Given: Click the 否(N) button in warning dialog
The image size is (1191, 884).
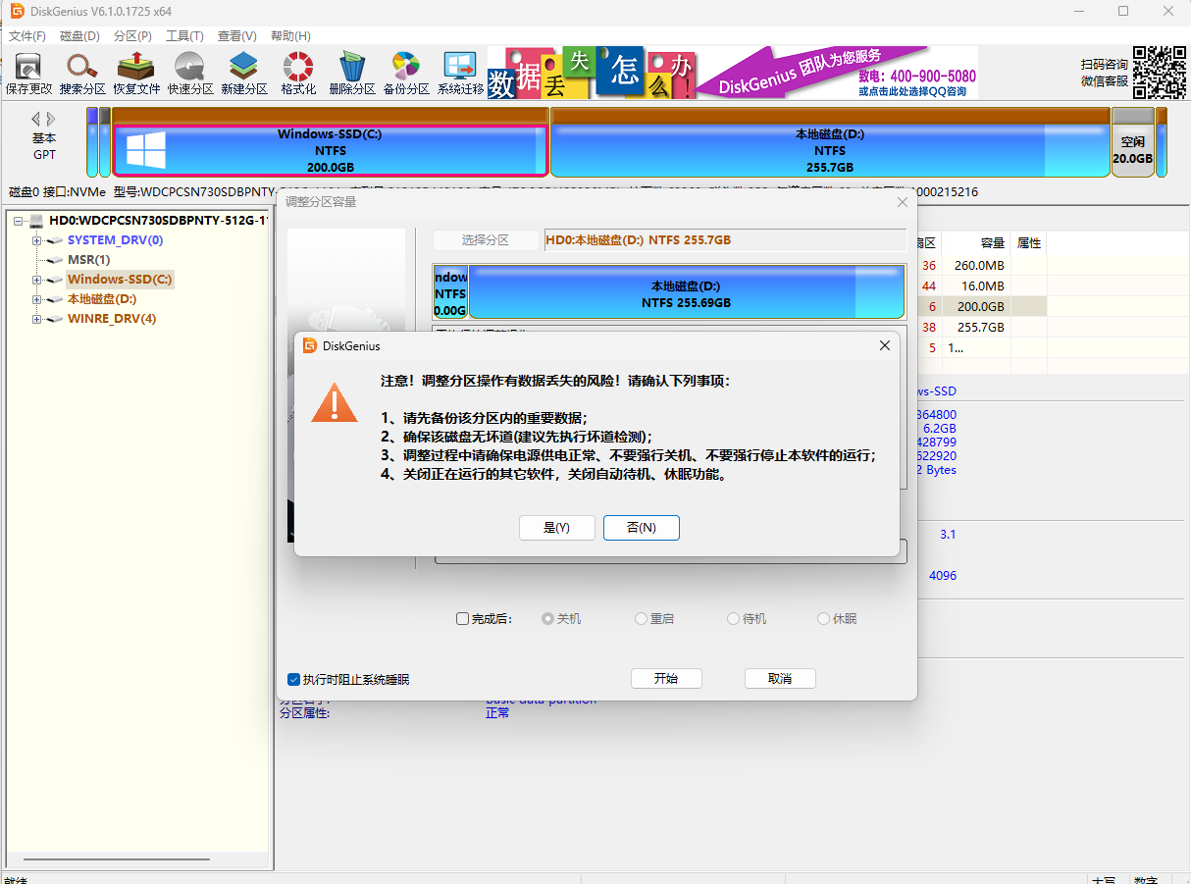Looking at the screenshot, I should [641, 528].
